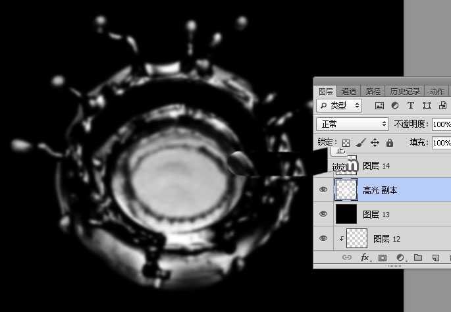
Task: Hide the 高光 副本 layer
Action: click(x=323, y=190)
